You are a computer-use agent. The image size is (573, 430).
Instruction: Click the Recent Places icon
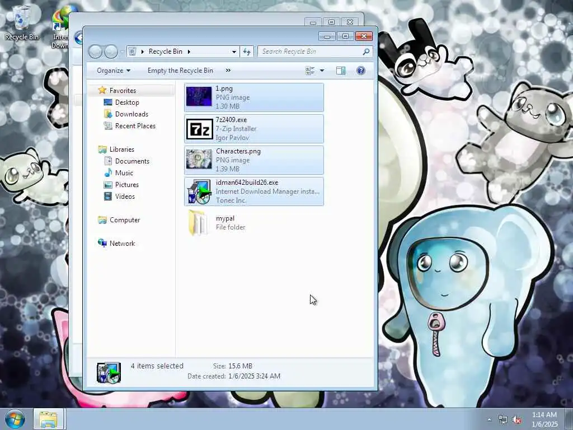pos(108,125)
